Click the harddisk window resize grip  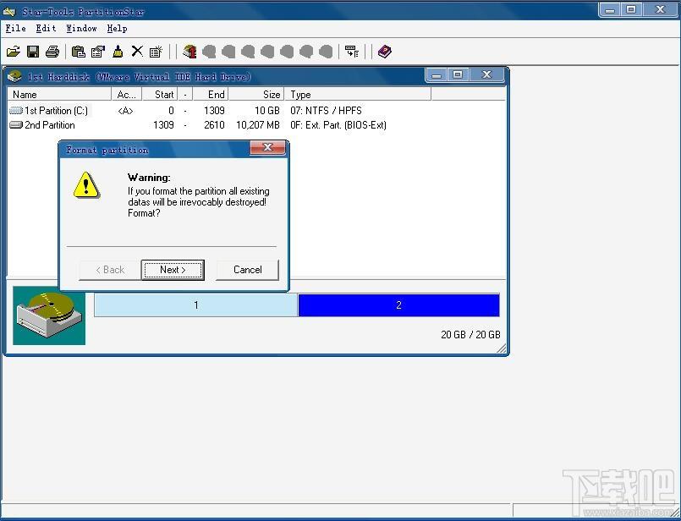click(x=501, y=348)
